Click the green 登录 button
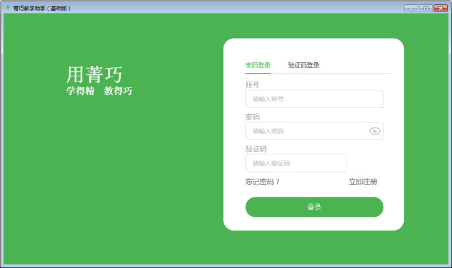 coord(314,207)
